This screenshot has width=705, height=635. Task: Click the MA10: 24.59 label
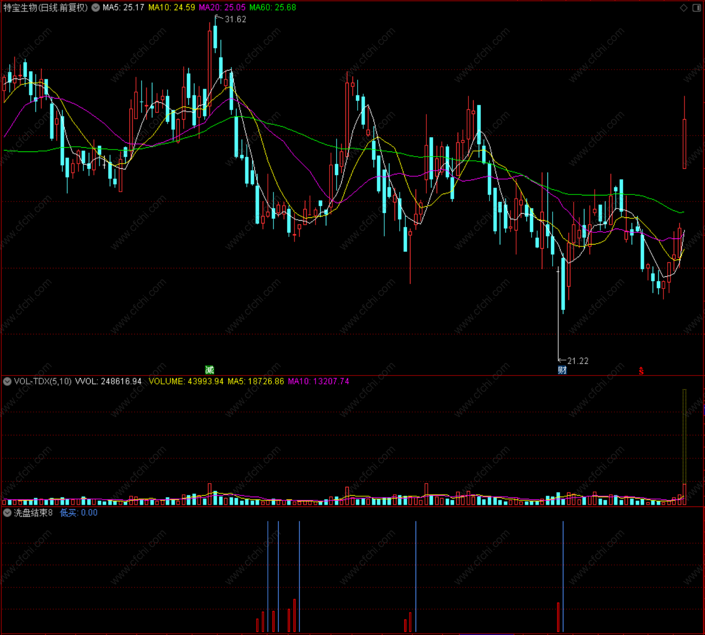[172, 7]
